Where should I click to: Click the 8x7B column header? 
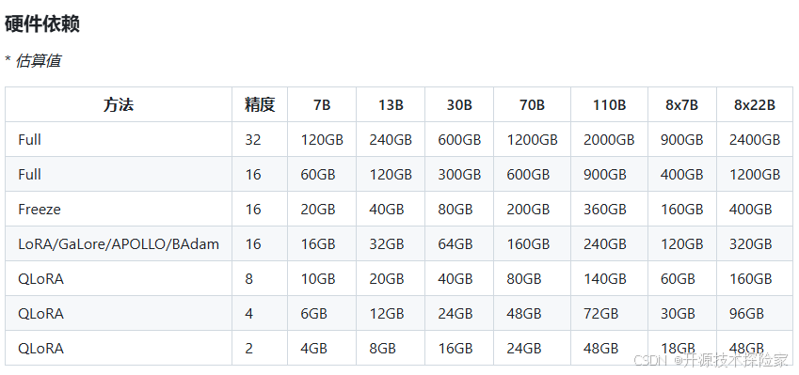(681, 105)
